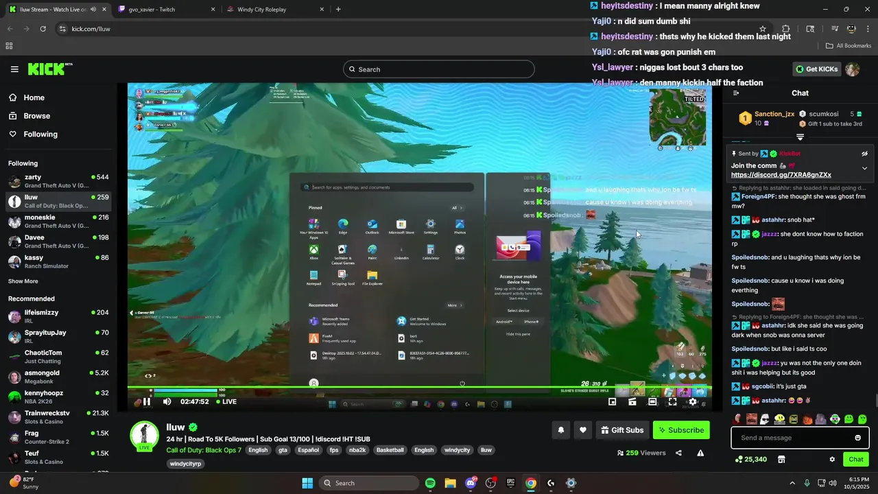Hide the pinned KickBot message

pyautogui.click(x=864, y=154)
